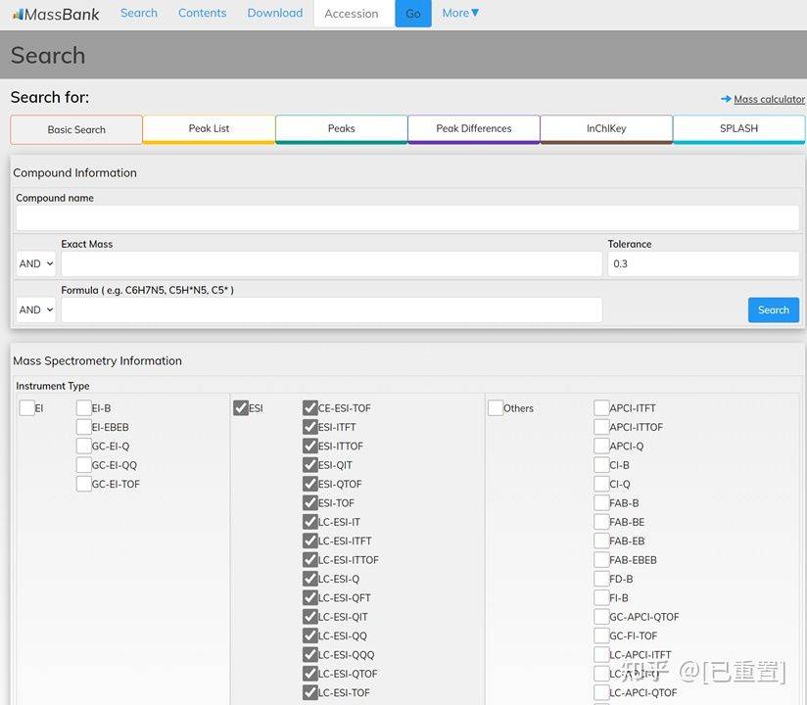Screen dimensions: 807x705
Task: Click the Accession input field
Action: pos(355,14)
